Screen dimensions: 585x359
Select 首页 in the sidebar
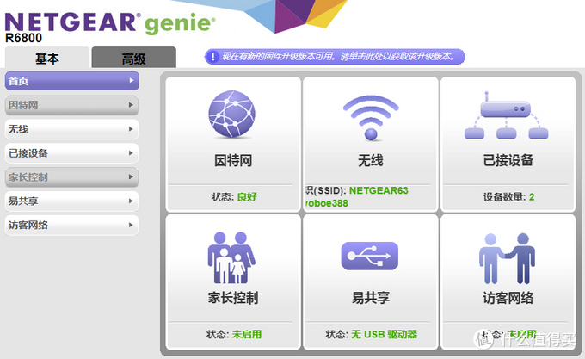point(72,81)
